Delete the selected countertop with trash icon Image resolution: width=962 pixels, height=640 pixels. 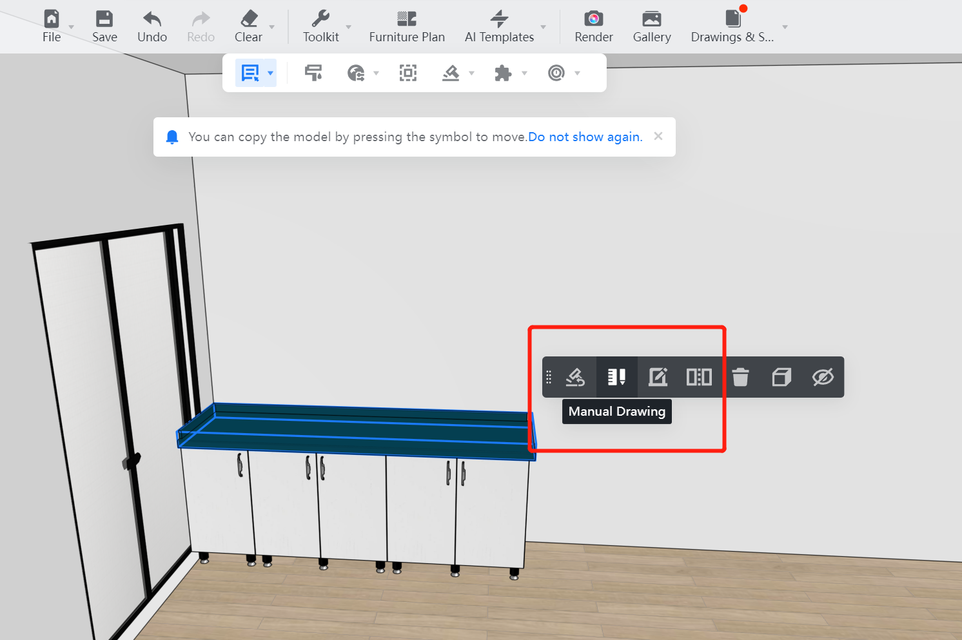(x=740, y=377)
